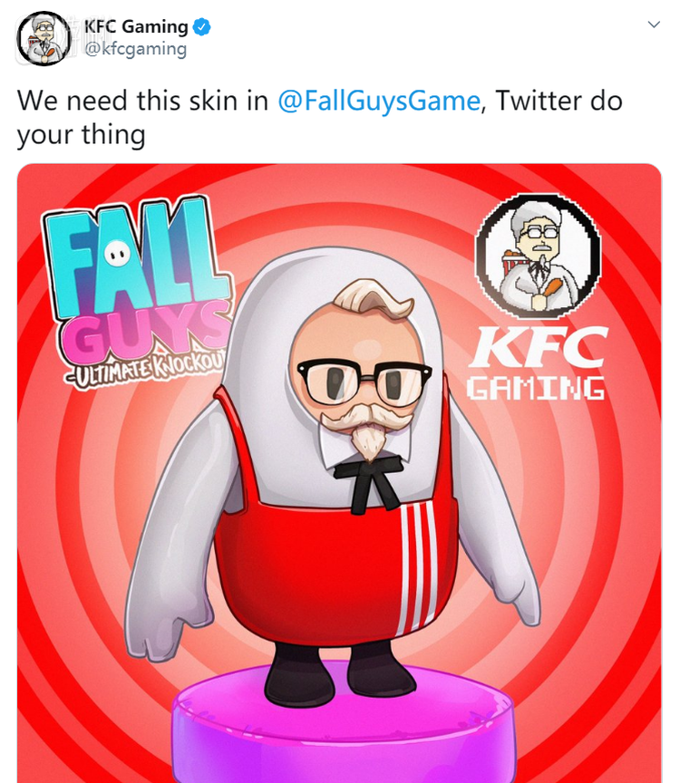
Task: Open the tweet options chevron menu
Action: pyautogui.click(x=654, y=24)
